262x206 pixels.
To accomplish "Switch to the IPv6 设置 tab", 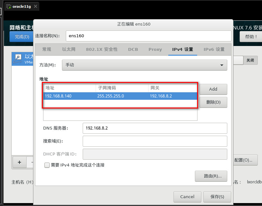I will pyautogui.click(x=214, y=50).
